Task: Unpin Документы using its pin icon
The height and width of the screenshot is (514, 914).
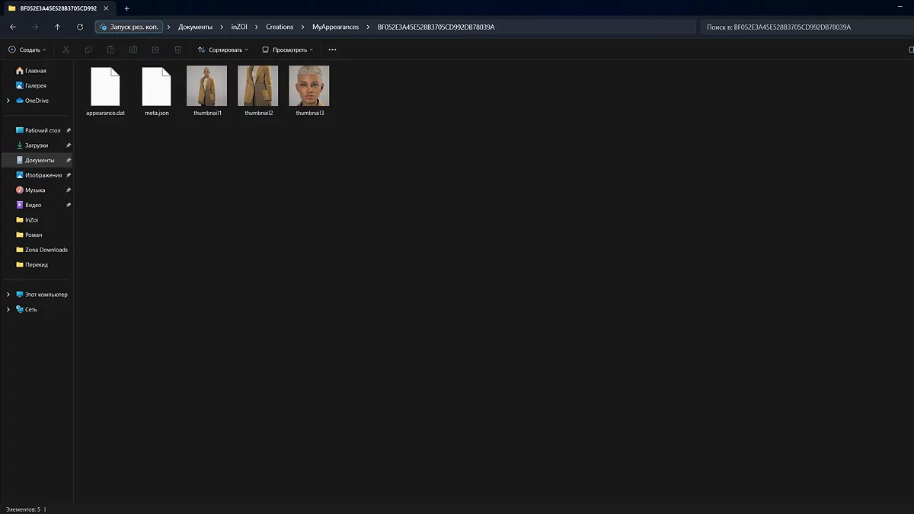Action: click(x=69, y=160)
